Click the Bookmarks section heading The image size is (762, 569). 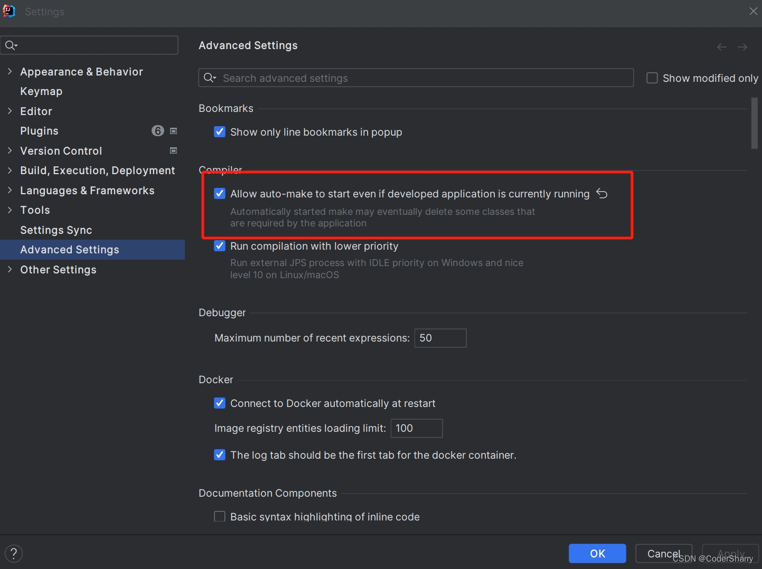pyautogui.click(x=226, y=108)
